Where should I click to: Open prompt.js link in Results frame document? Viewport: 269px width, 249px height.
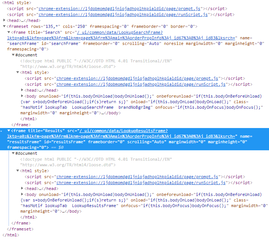[x=137, y=177]
